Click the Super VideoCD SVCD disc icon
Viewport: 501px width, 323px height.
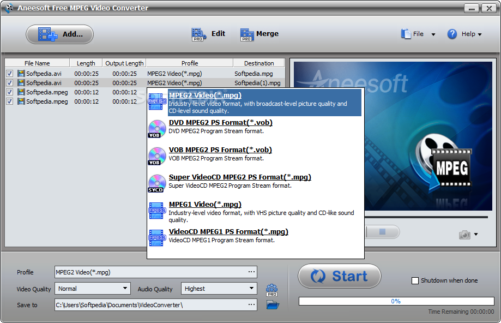[x=156, y=183]
